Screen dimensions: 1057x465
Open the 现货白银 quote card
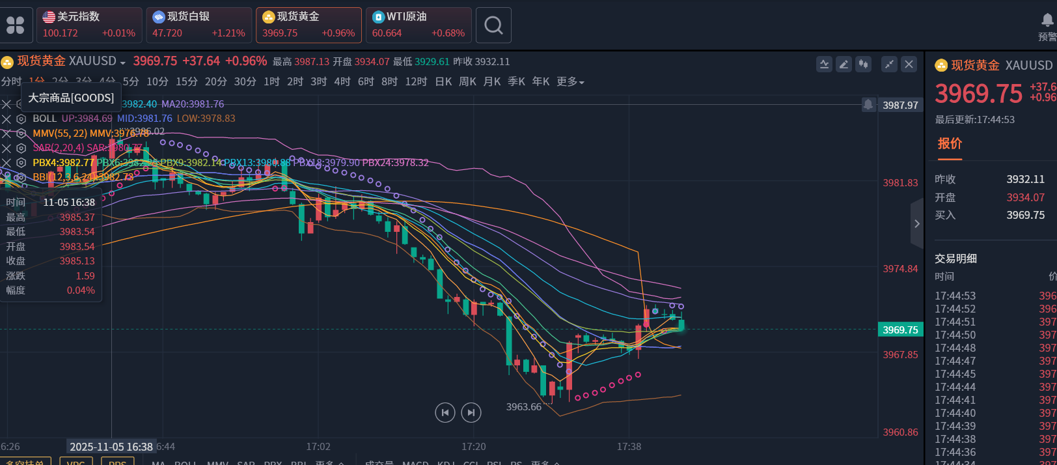[x=199, y=25]
